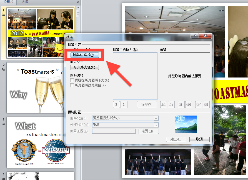
Task: Click the 佈景主題(T) text field
Action: (114, 131)
